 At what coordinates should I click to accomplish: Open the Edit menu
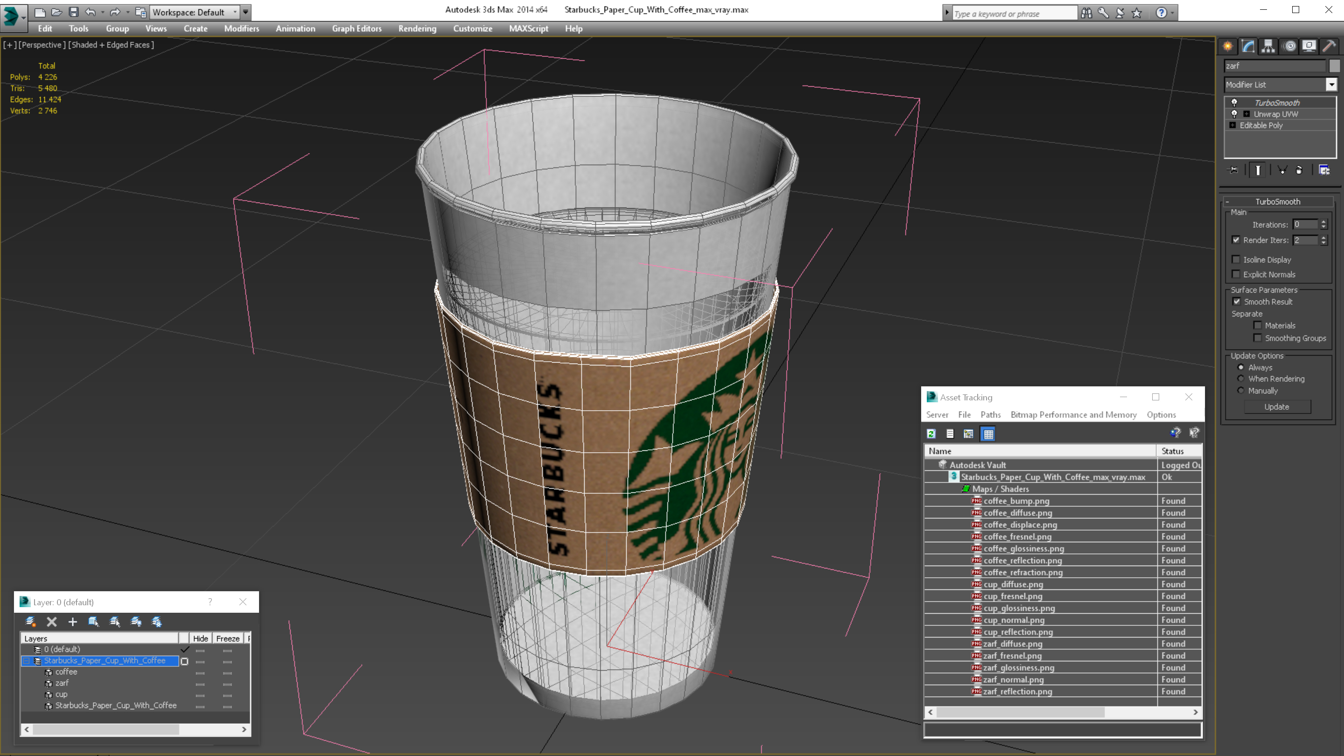[45, 28]
